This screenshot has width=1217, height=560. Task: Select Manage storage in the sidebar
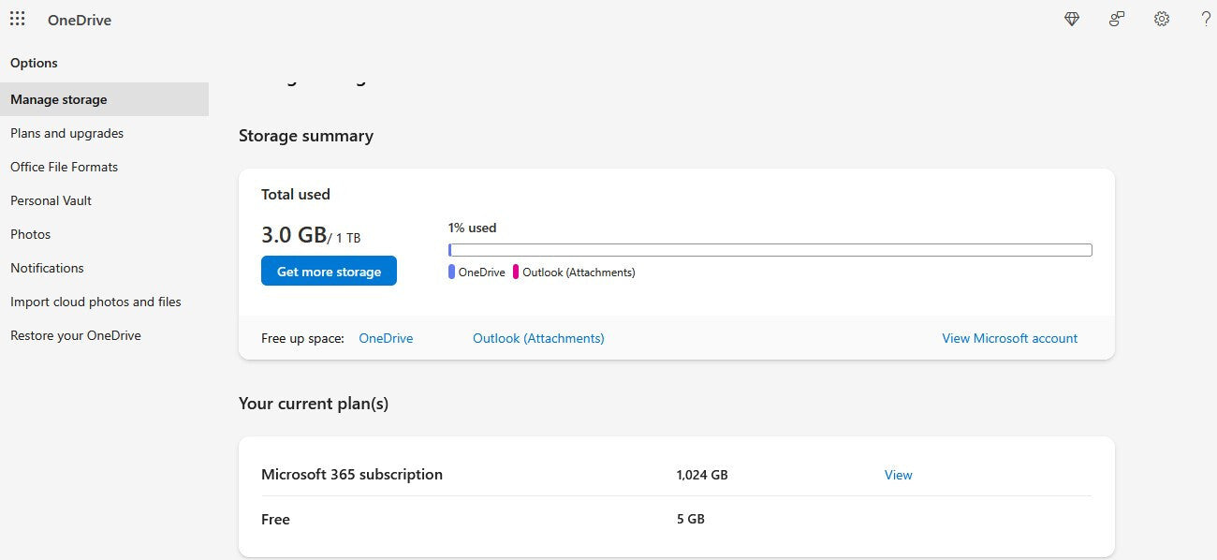click(x=59, y=99)
